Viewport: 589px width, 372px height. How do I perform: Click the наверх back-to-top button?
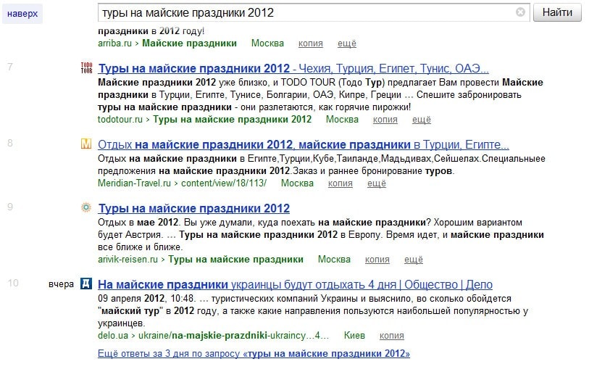click(x=22, y=13)
